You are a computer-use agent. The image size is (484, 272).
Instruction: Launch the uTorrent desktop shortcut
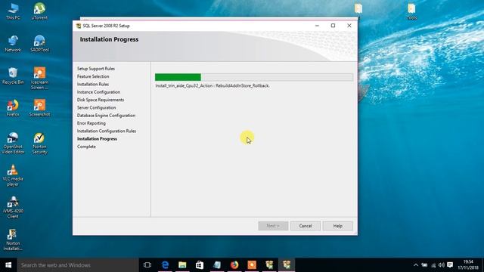tap(39, 11)
